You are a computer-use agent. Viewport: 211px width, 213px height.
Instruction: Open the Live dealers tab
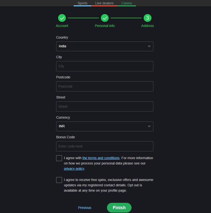(x=104, y=3)
